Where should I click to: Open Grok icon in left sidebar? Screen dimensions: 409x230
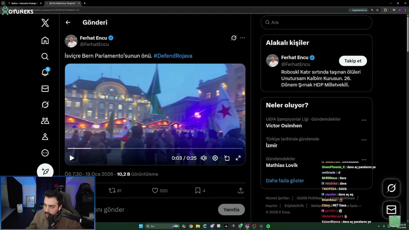coord(45,105)
